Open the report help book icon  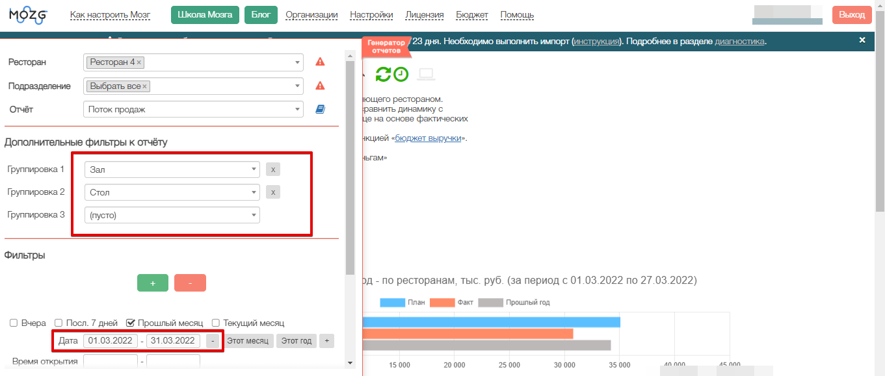click(320, 110)
